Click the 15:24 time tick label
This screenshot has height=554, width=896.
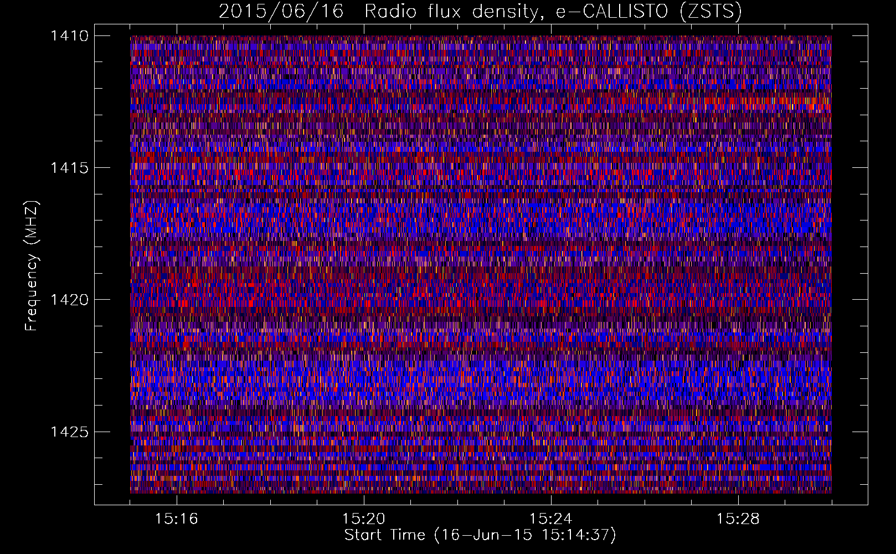point(551,519)
